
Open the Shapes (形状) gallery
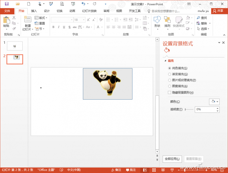157,23
